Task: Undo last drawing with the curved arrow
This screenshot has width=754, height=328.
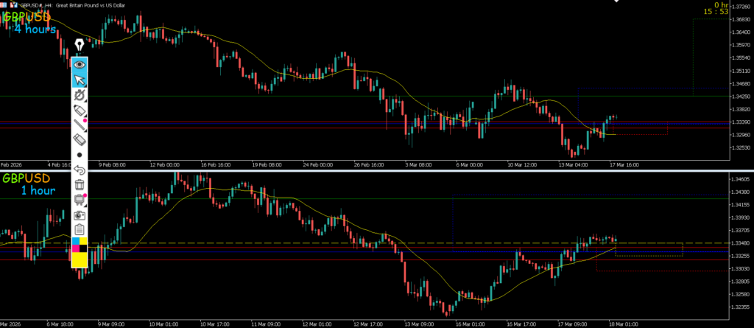Action: 80,170
